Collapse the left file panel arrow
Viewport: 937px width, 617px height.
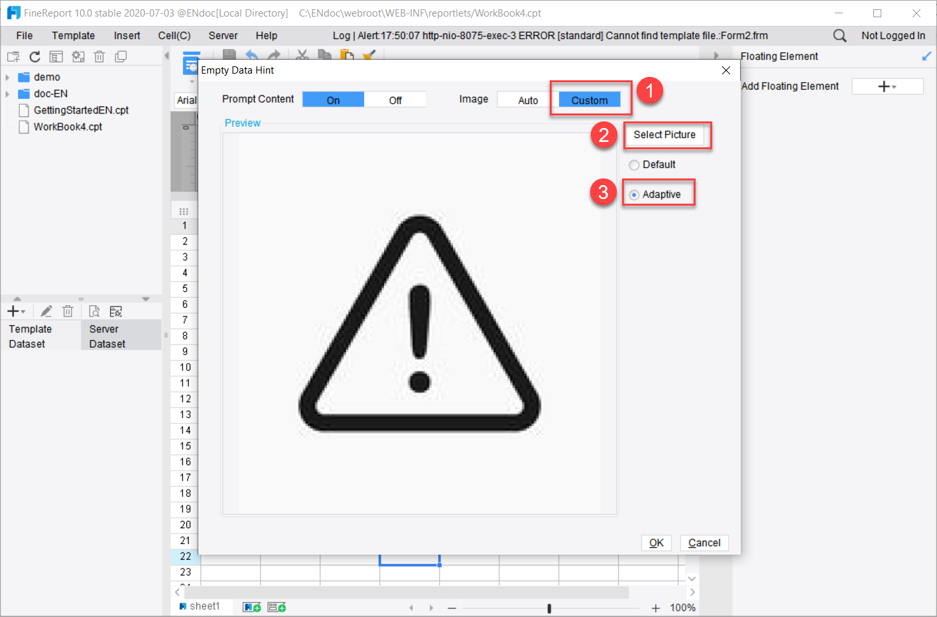[x=166, y=56]
